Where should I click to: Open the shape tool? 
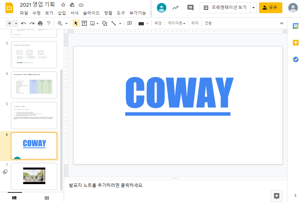coord(105,23)
